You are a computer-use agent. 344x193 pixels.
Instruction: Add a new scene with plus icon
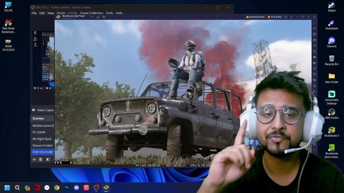tap(34, 160)
